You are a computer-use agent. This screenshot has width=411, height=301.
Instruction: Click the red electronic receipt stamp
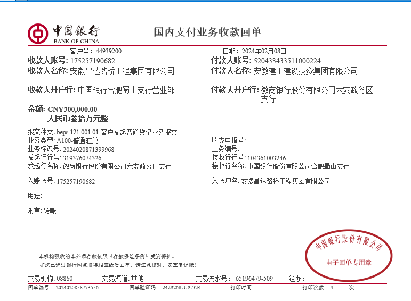click(x=349, y=254)
